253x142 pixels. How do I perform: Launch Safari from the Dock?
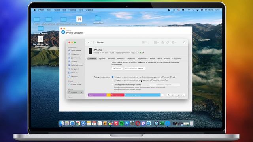72,123
